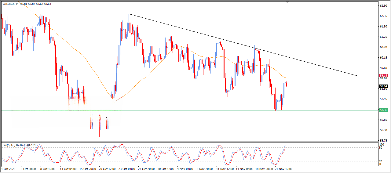Screen dimensions: 391x173
Task: Click the 20 level on stochastic scale
Action: [381, 161]
